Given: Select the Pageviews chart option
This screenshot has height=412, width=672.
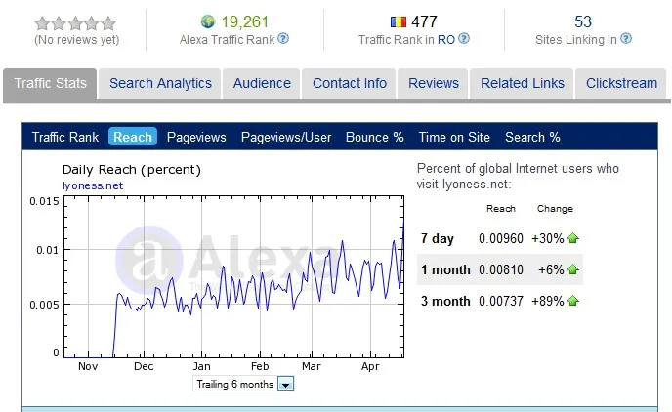Looking at the screenshot, I should (x=196, y=137).
